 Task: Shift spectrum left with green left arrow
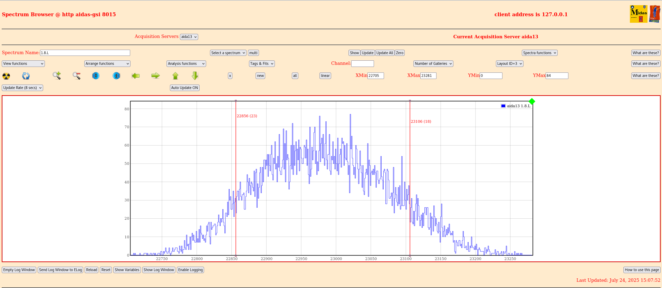click(136, 76)
